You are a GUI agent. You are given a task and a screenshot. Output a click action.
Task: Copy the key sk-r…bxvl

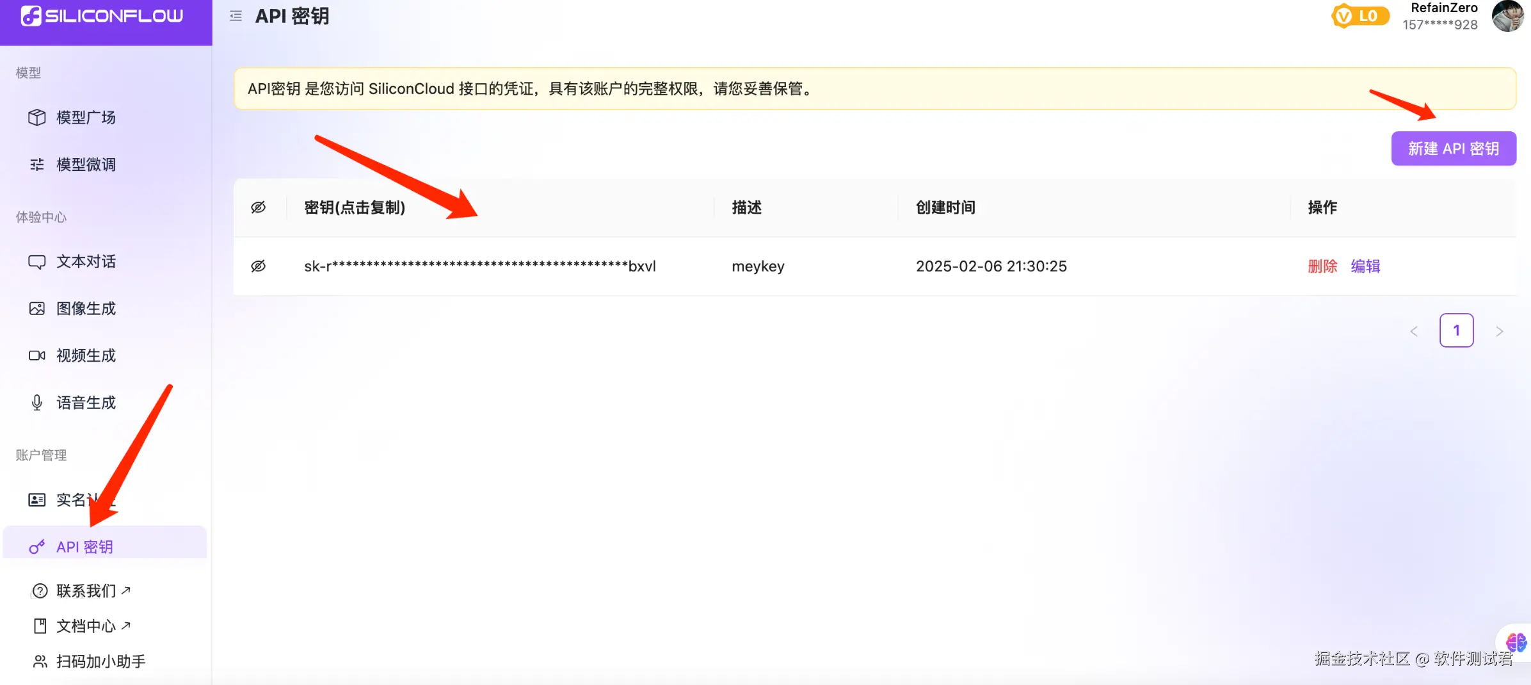(x=480, y=266)
